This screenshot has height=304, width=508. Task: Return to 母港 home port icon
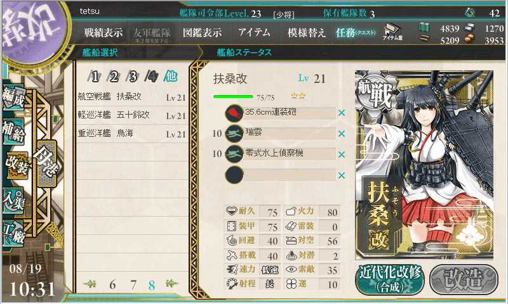pyautogui.click(x=46, y=164)
